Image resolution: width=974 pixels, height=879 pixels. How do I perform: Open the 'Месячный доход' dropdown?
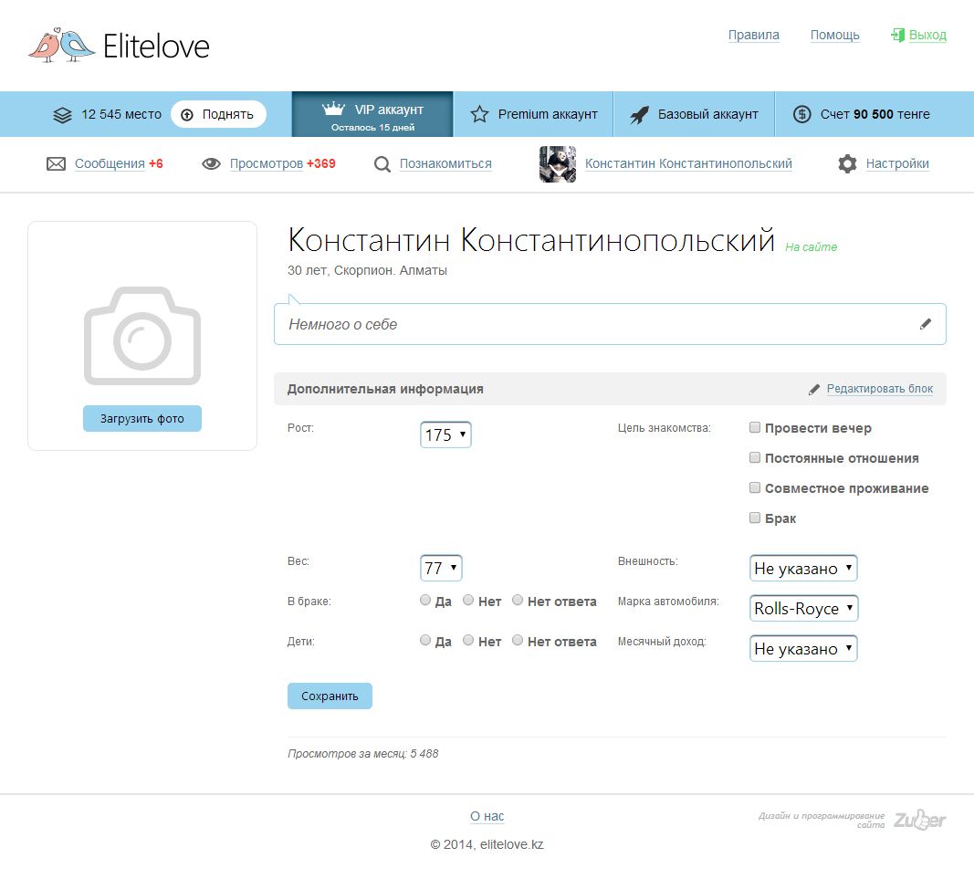pyautogui.click(x=803, y=649)
